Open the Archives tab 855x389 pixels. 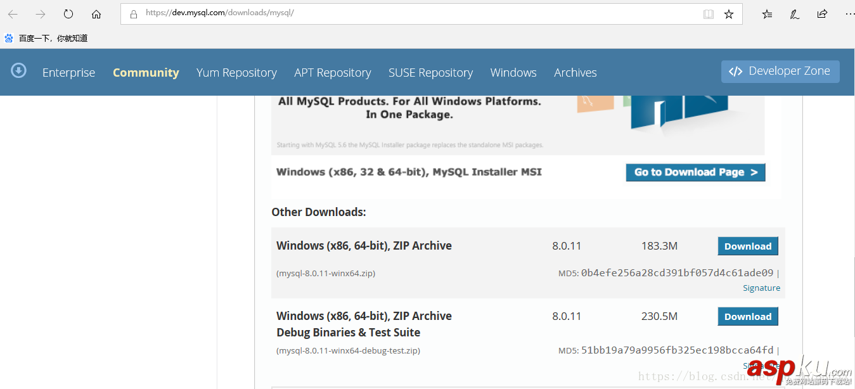[575, 73]
